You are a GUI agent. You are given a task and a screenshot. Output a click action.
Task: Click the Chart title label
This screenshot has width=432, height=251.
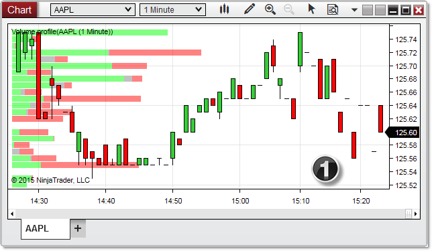point(19,10)
